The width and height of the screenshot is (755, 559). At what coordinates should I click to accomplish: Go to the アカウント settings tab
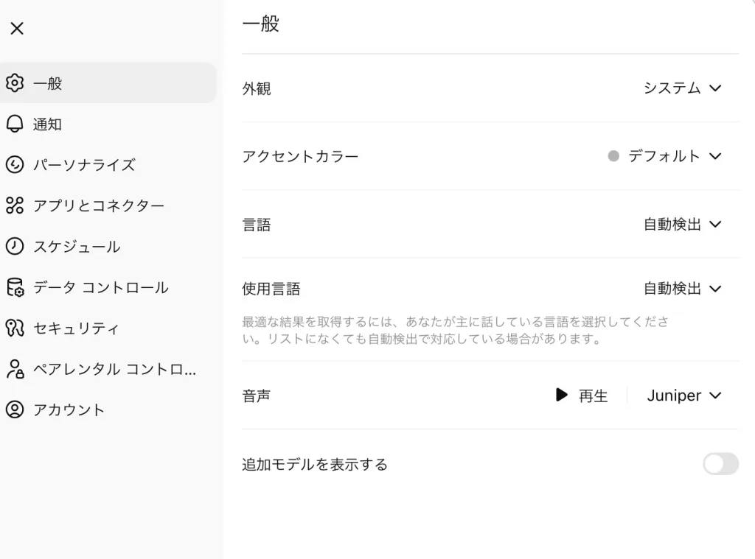pos(69,410)
